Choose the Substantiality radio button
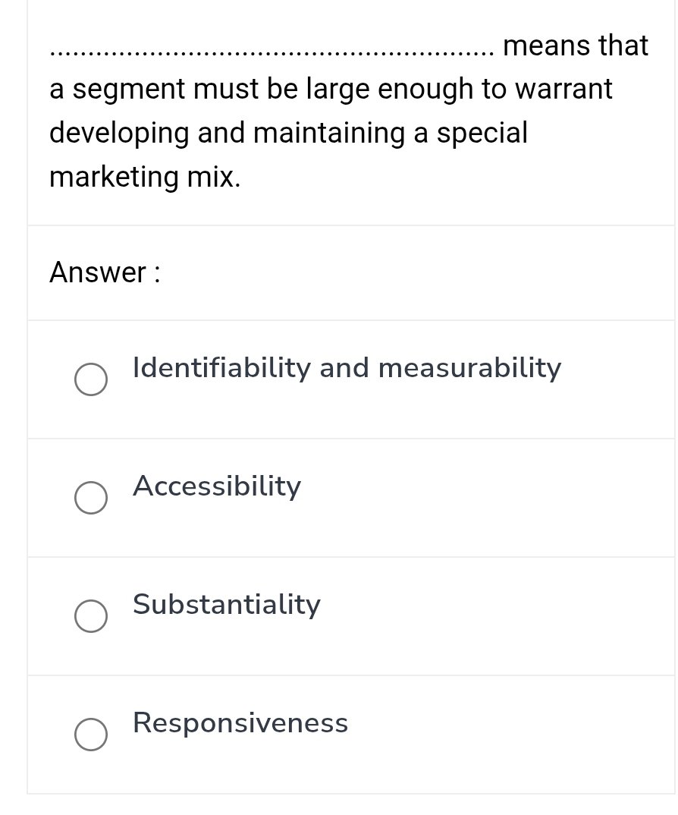Image resolution: width=678 pixels, height=815 pixels. coord(90,616)
